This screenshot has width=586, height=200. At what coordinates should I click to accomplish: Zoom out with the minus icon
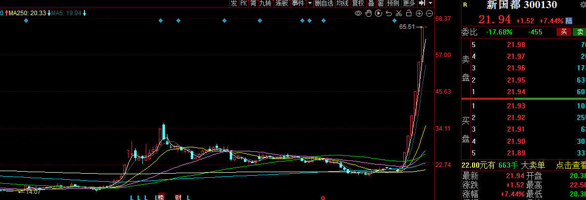[430, 14]
